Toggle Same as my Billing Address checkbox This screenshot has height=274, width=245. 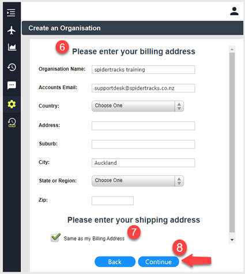coord(55,238)
